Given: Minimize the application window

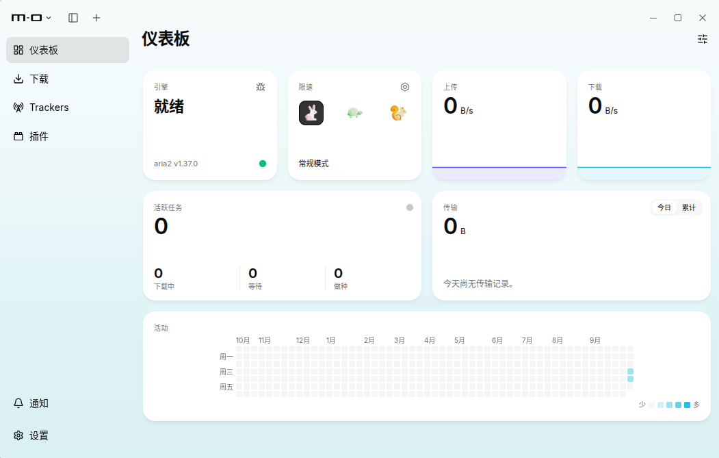Looking at the screenshot, I should tap(653, 18).
